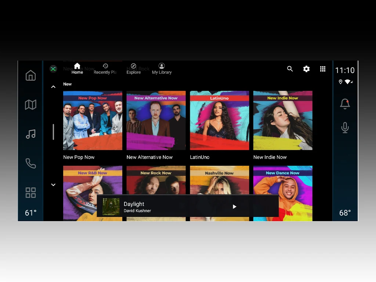Click the New Indie Now title link

(x=270, y=157)
